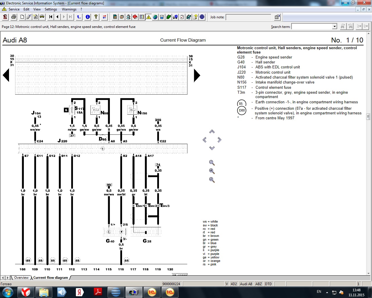Pan the diagram up with the up chevron
This screenshot has width=372, height=298.
[212, 132]
